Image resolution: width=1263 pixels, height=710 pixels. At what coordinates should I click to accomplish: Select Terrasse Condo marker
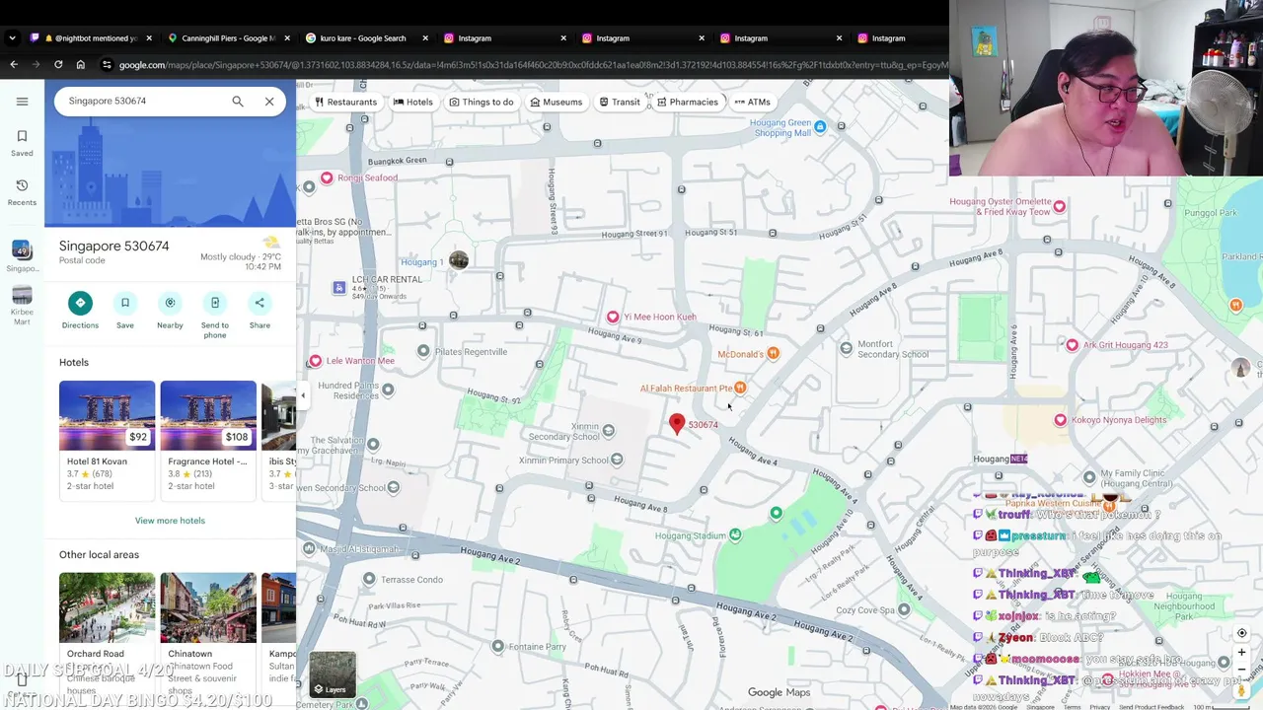pos(369,579)
